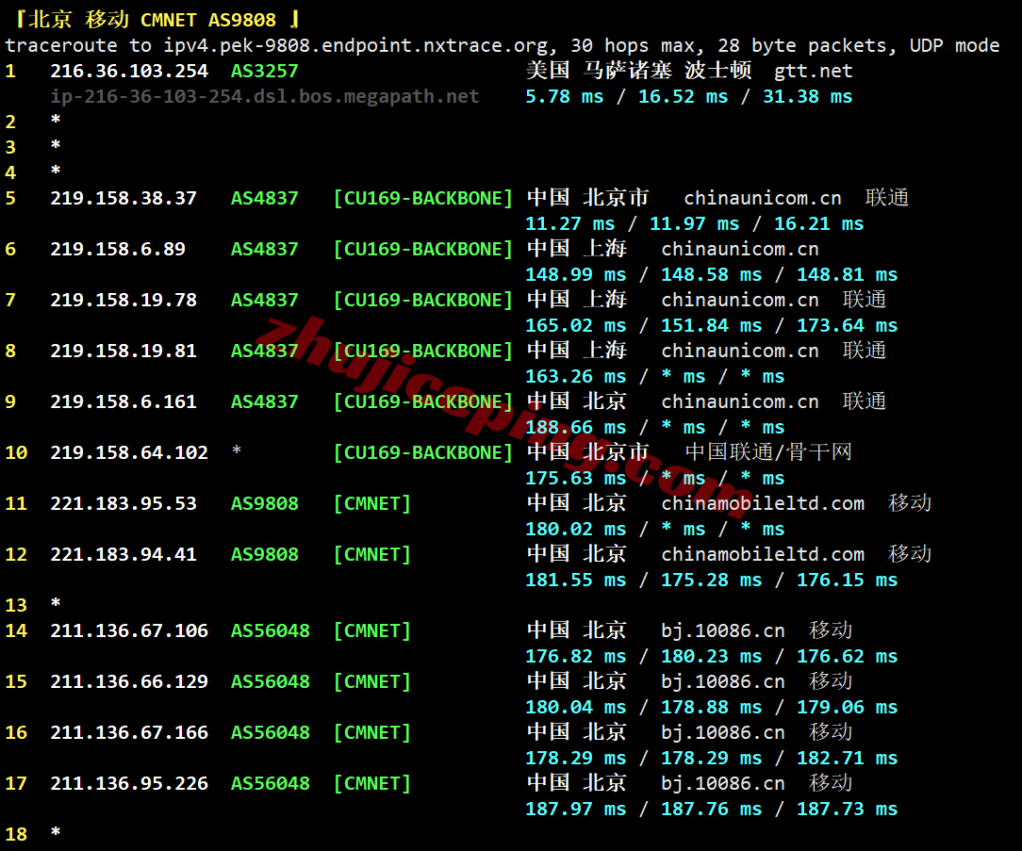
Task: Select IP 219.158.6.89 in hop 6
Action: point(118,249)
